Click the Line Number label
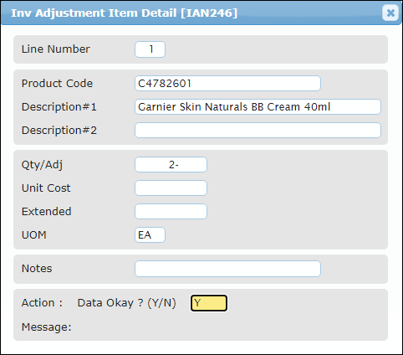 56,49
